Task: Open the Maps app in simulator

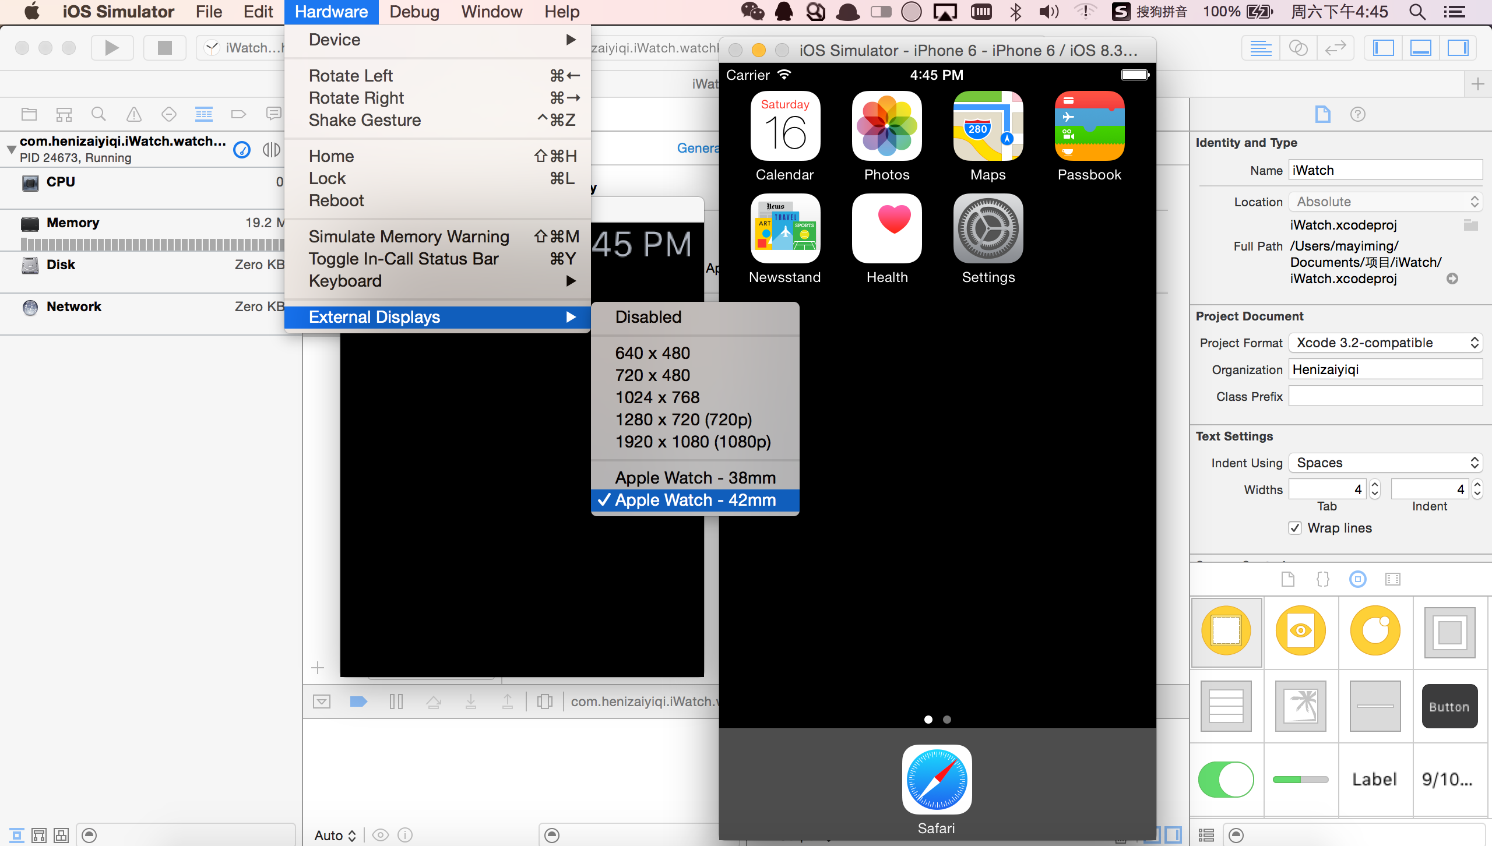Action: click(x=988, y=126)
